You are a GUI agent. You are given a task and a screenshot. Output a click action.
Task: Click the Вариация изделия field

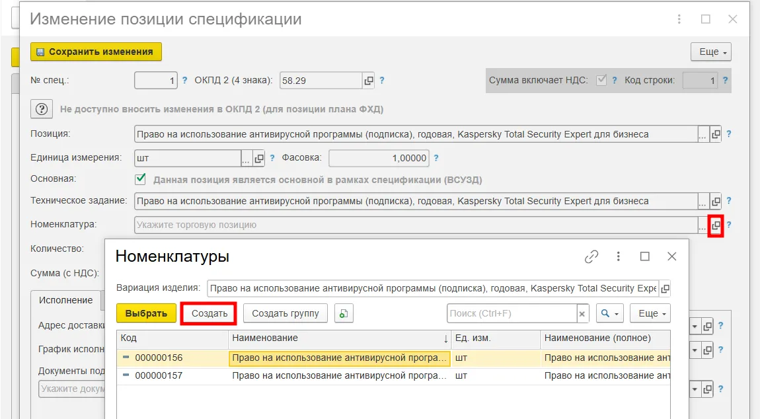tap(432, 288)
